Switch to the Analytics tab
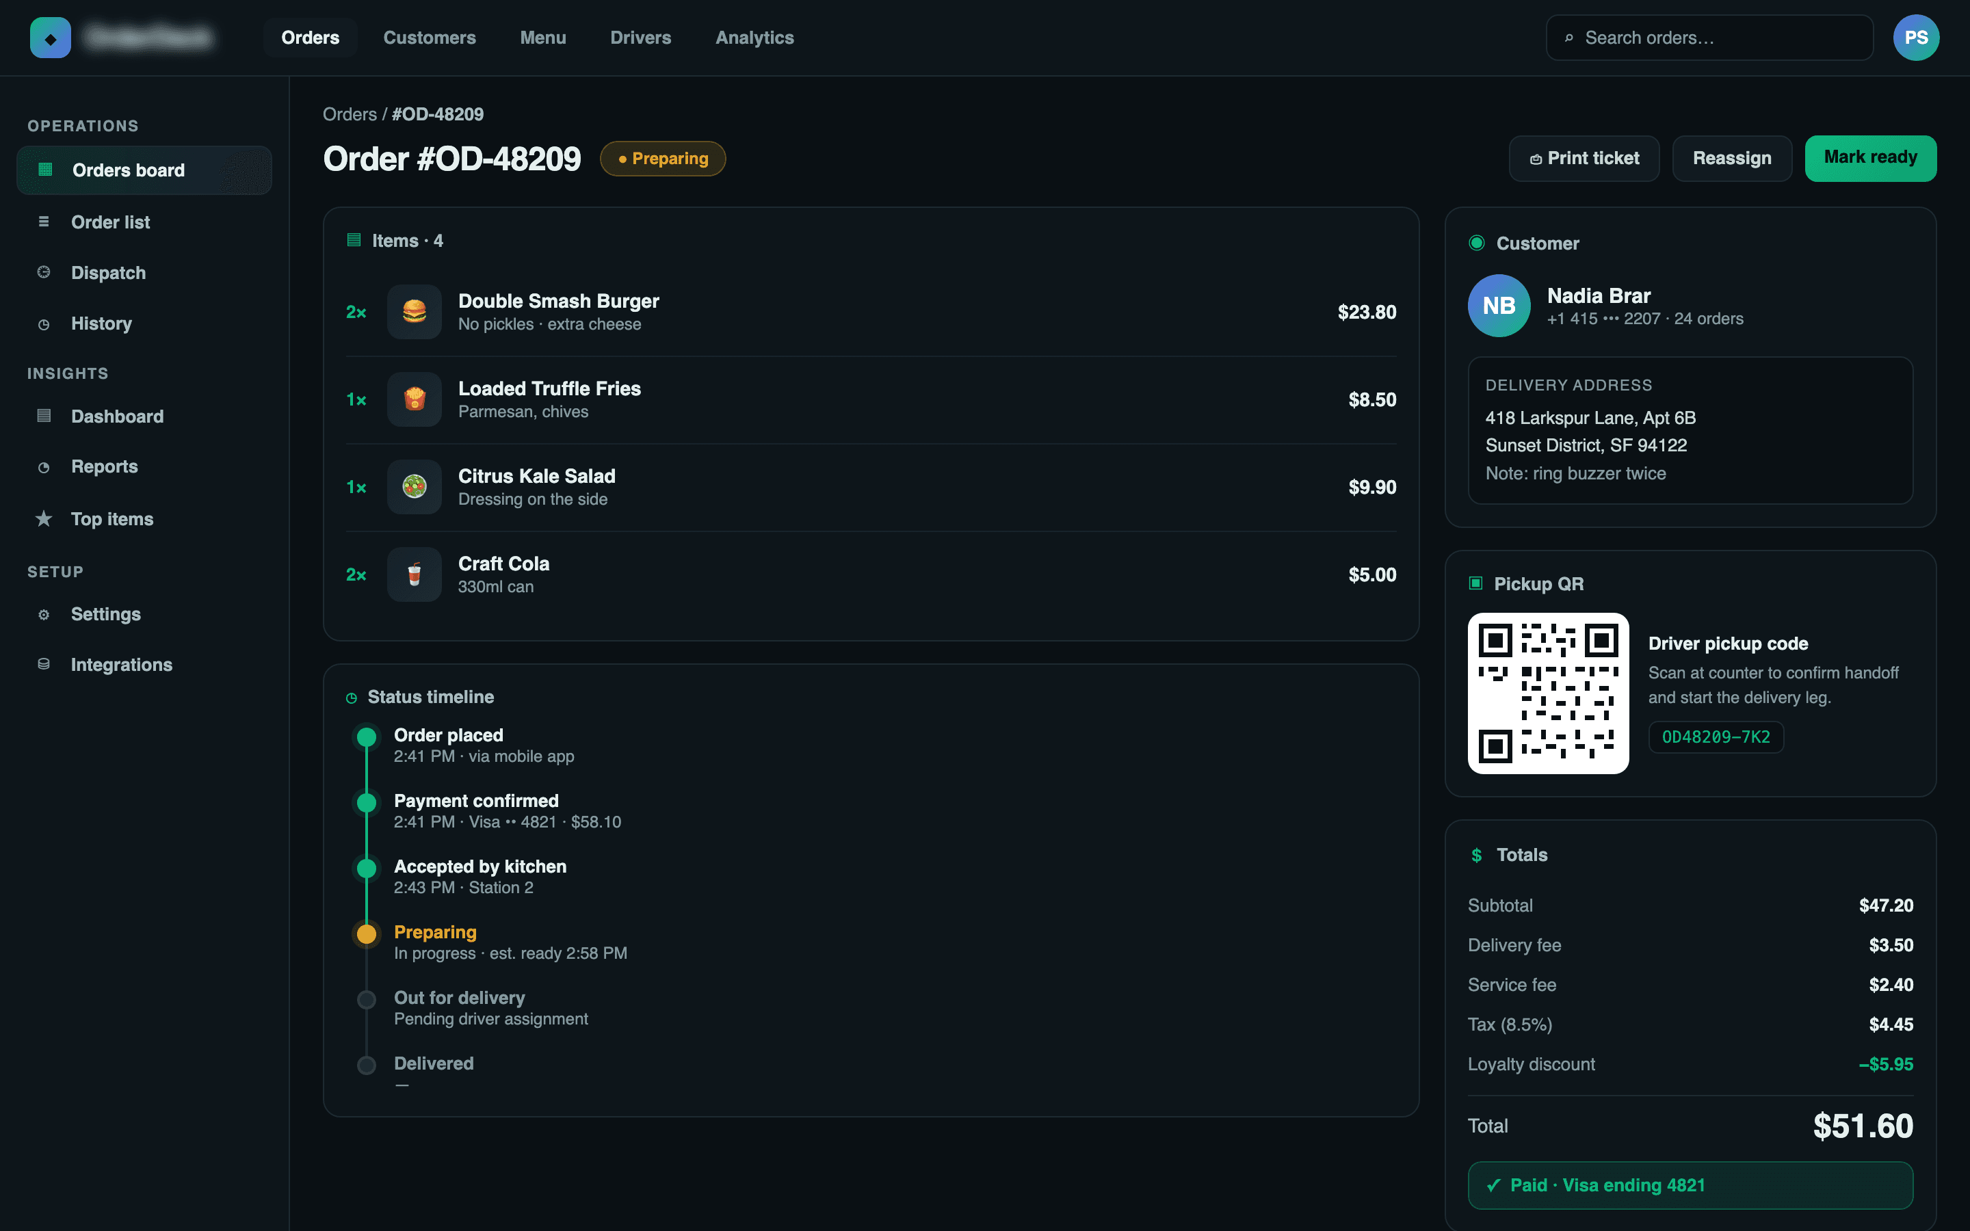Screen dimensions: 1970x1231 [754, 38]
